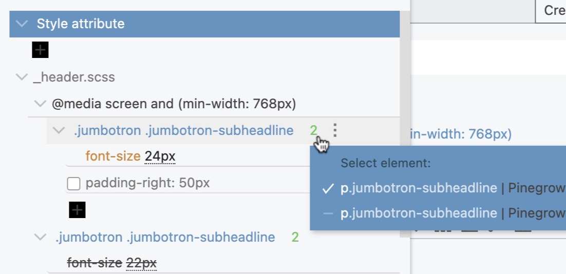
Task: Click the plus icon under Style attribute
Action: pos(40,50)
